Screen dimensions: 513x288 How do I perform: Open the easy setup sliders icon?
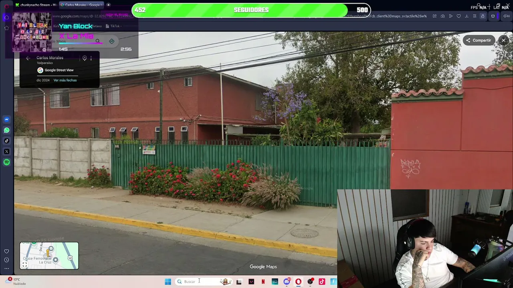click(475, 16)
